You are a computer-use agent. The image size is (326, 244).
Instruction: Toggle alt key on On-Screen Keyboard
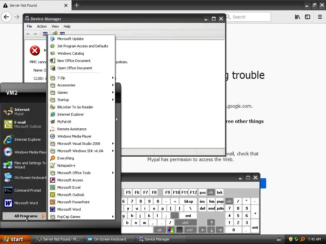[x=159, y=230]
